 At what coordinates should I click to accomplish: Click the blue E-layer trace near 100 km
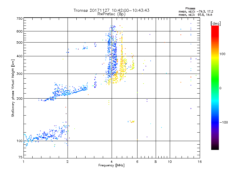tap(46, 135)
